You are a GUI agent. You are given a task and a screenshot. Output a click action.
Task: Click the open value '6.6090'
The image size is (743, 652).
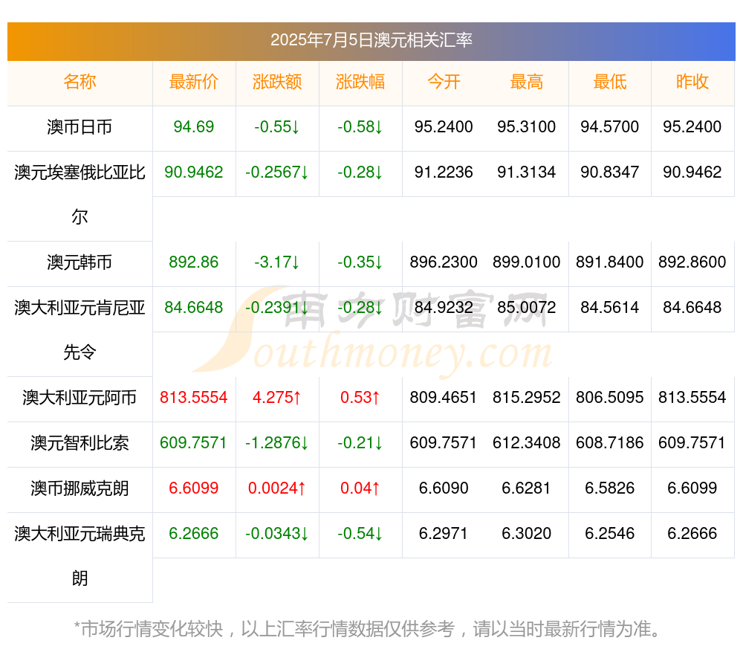[444, 488]
